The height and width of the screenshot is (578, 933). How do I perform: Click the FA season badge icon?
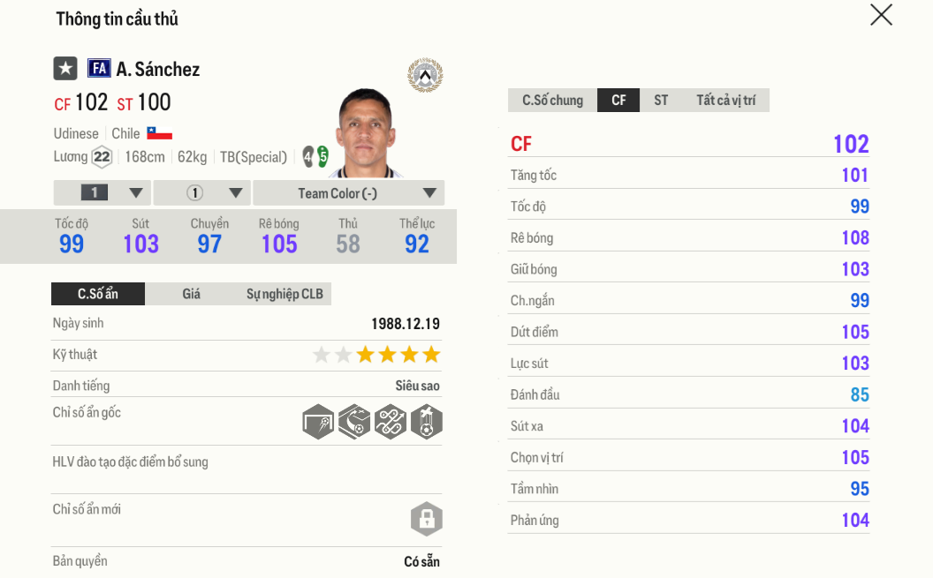99,69
